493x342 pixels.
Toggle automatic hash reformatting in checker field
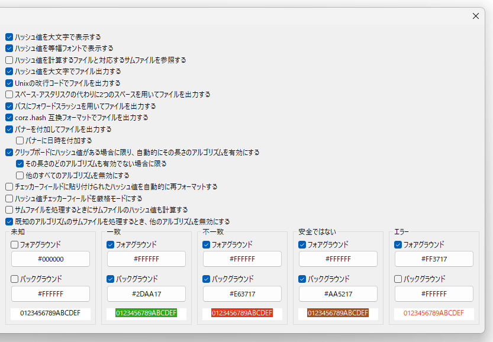coord(9,186)
